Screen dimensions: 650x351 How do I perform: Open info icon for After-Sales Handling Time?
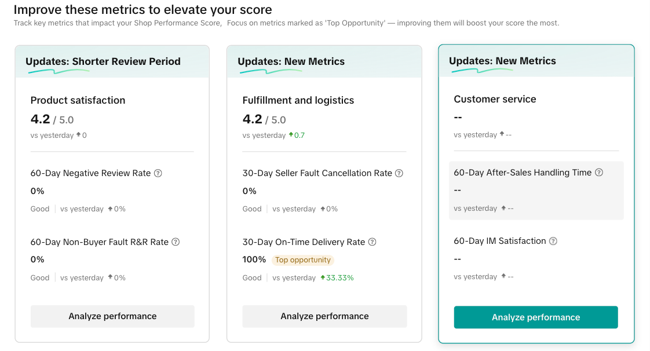[599, 173]
